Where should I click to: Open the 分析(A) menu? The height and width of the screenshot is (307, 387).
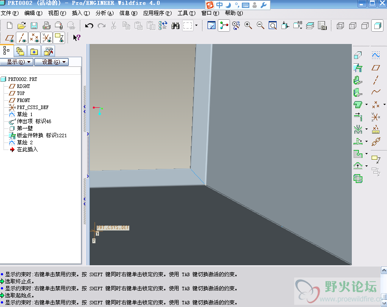(x=105, y=13)
